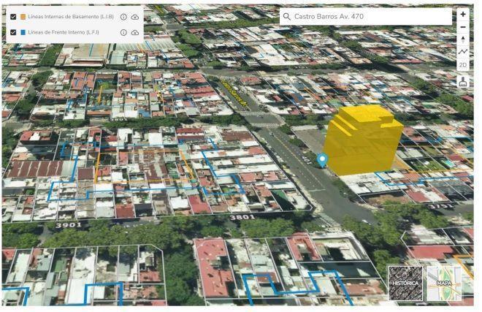Open info for Líneas Internas de Basamento (L.I.B)

point(123,17)
